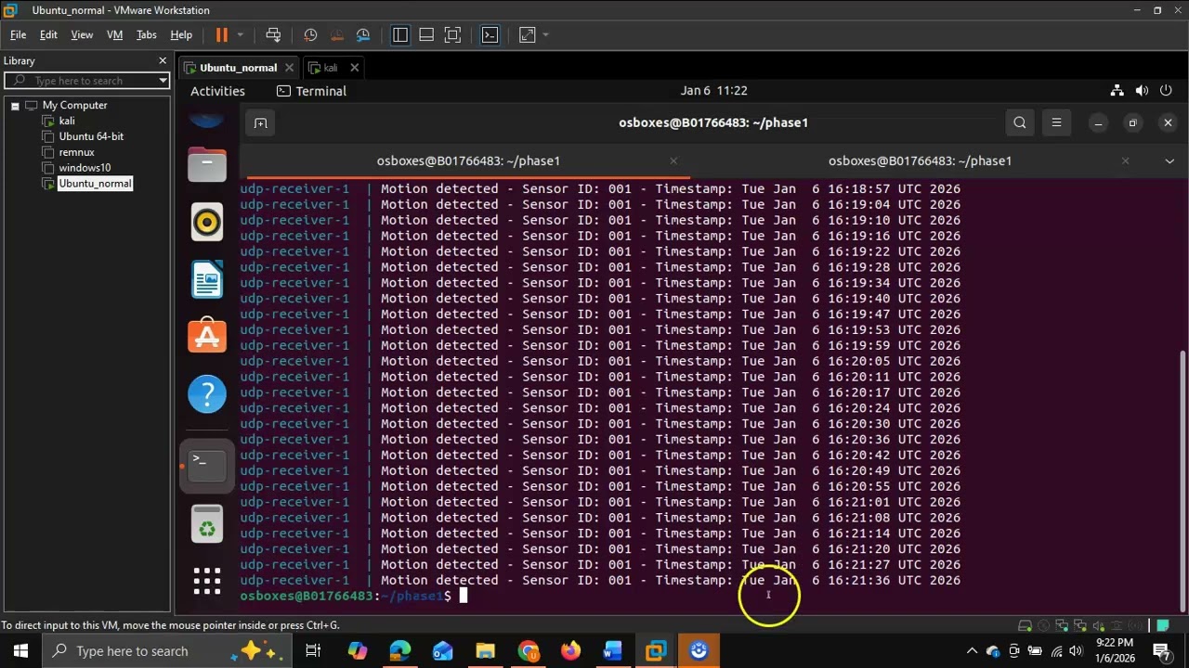Close the second terminal tab
This screenshot has width=1189, height=668.
(x=1125, y=161)
